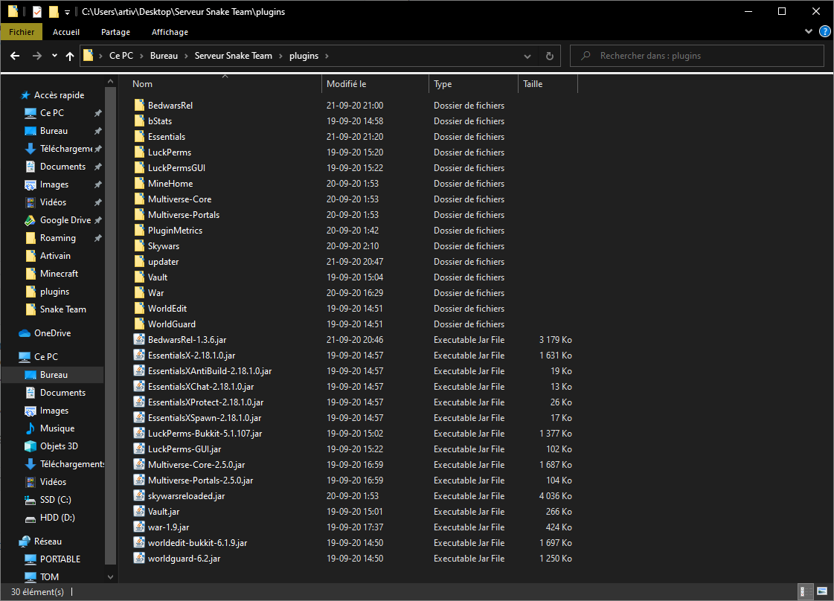Switch to the Affichage tab
Viewport: 834px width, 601px height.
169,31
